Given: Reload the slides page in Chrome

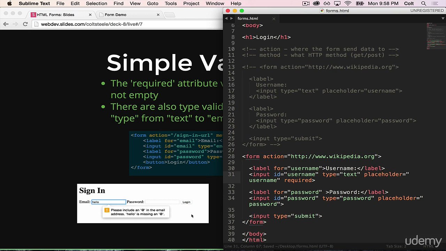Looking at the screenshot, I should click(25, 24).
